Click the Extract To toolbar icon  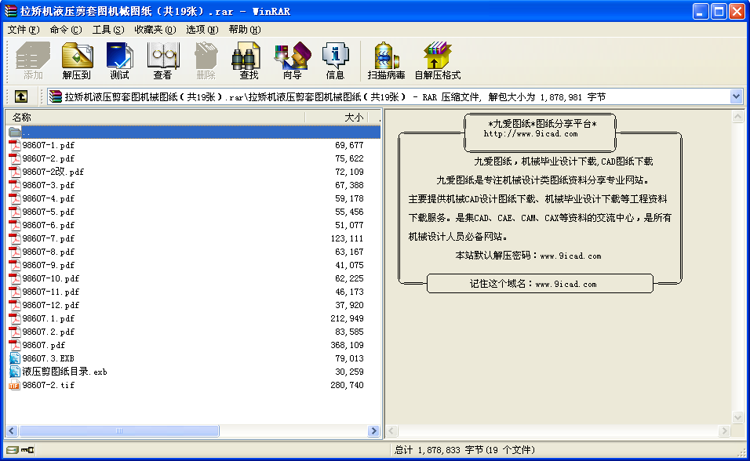(x=77, y=61)
